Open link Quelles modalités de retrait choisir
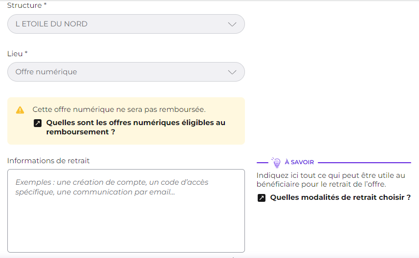The width and height of the screenshot is (419, 258). coord(340,197)
